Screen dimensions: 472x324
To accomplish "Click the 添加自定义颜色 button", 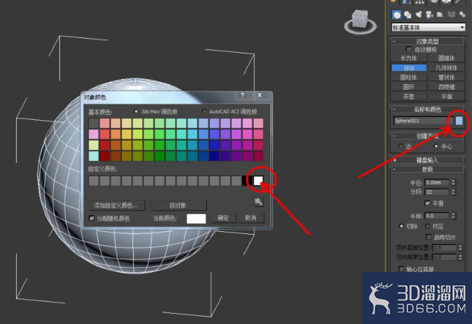I will point(117,206).
